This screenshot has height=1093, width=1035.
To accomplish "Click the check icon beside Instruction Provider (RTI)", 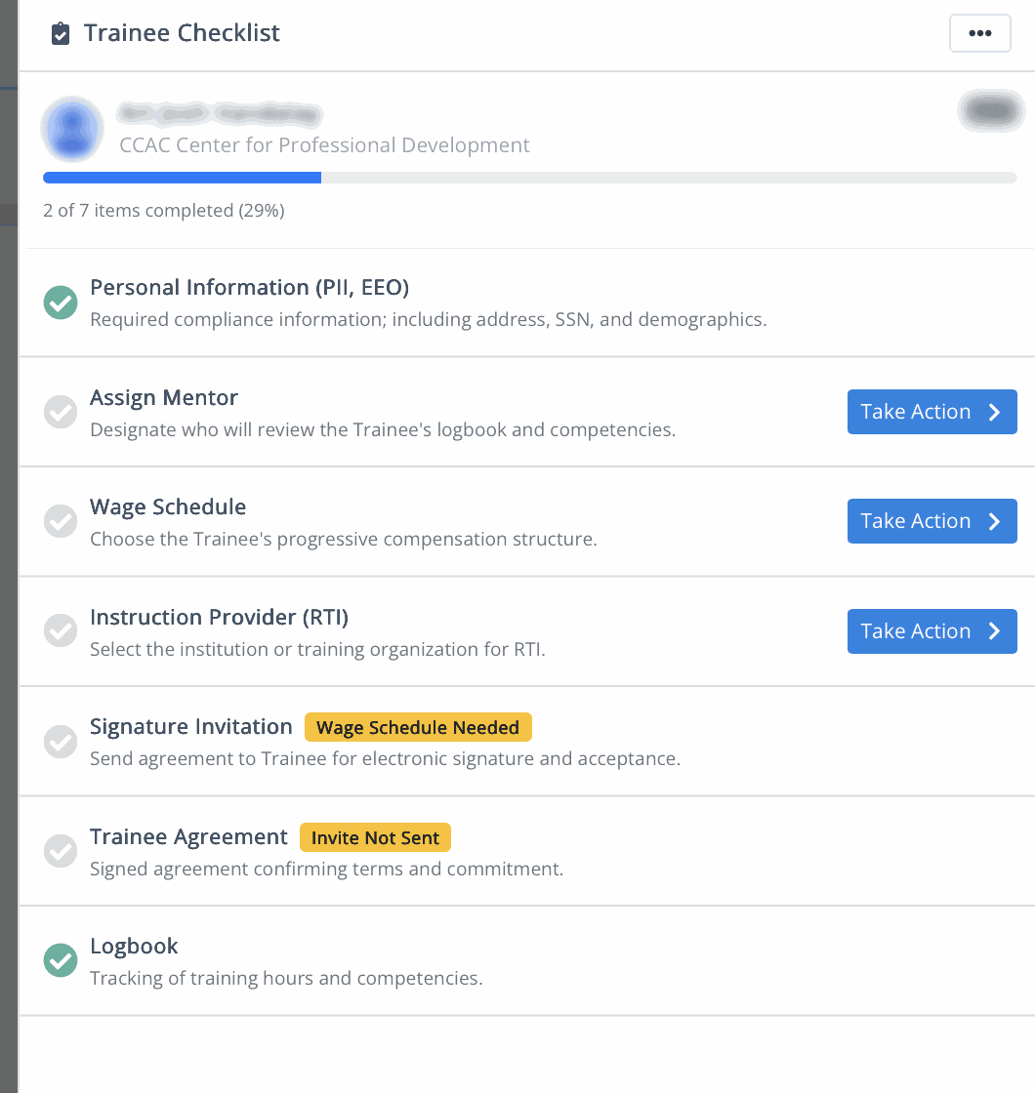I will click(60, 631).
